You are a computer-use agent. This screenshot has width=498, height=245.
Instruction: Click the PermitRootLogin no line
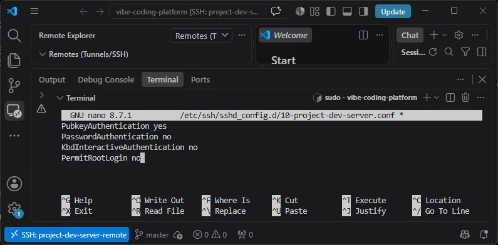click(101, 158)
